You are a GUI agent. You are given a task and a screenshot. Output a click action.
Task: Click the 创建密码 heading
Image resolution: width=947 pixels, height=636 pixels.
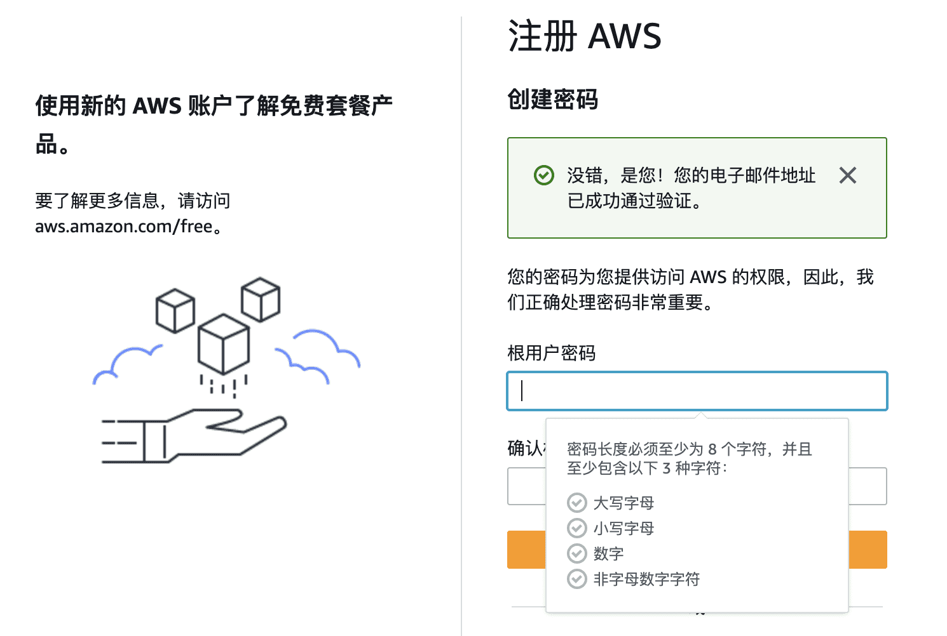[552, 100]
